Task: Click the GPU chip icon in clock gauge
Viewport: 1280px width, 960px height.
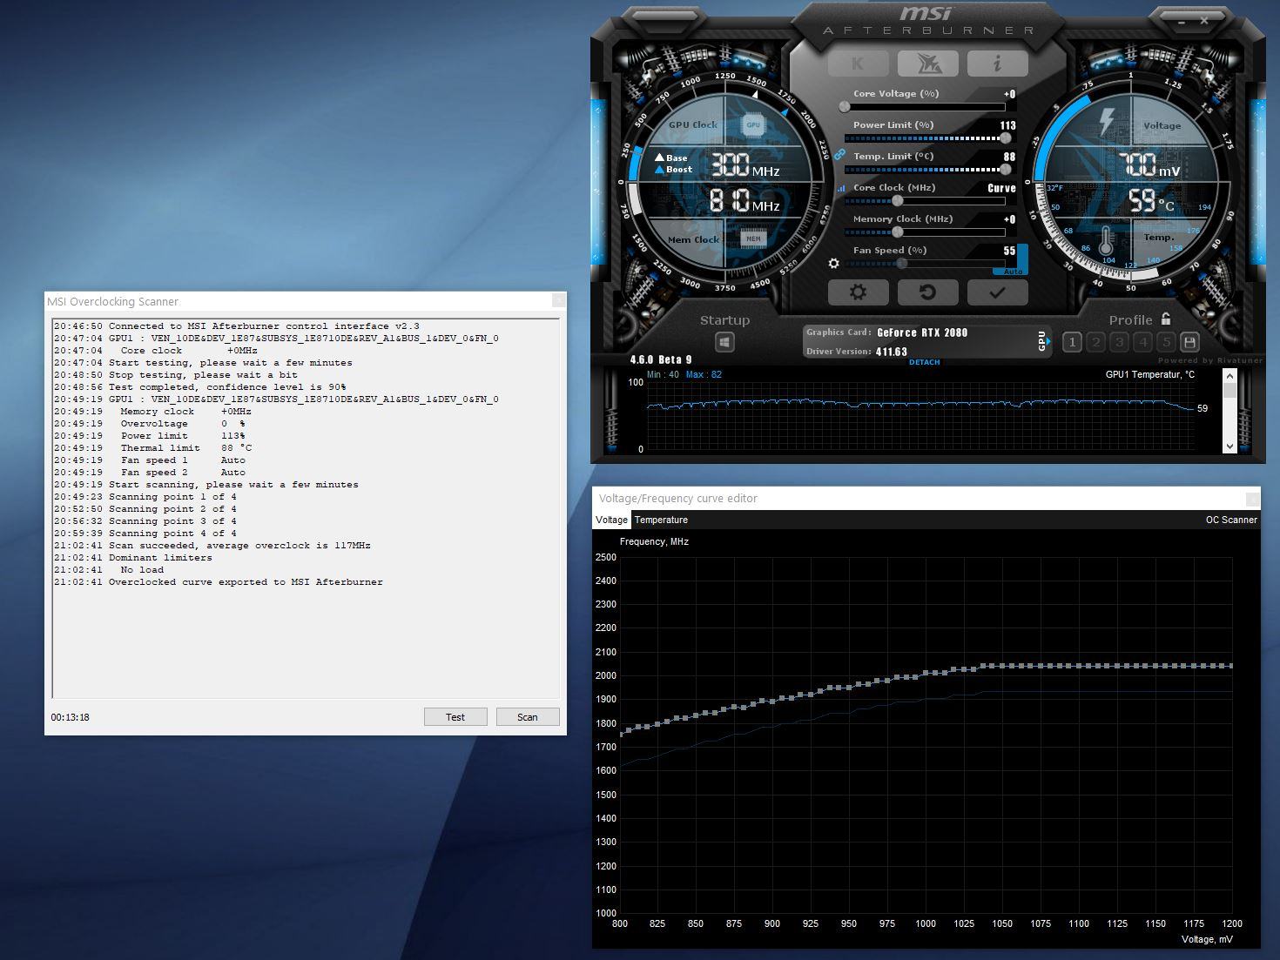Action: [x=753, y=124]
